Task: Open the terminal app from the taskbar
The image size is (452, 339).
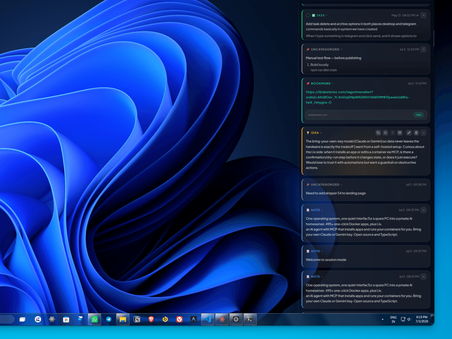Action: 250,320
